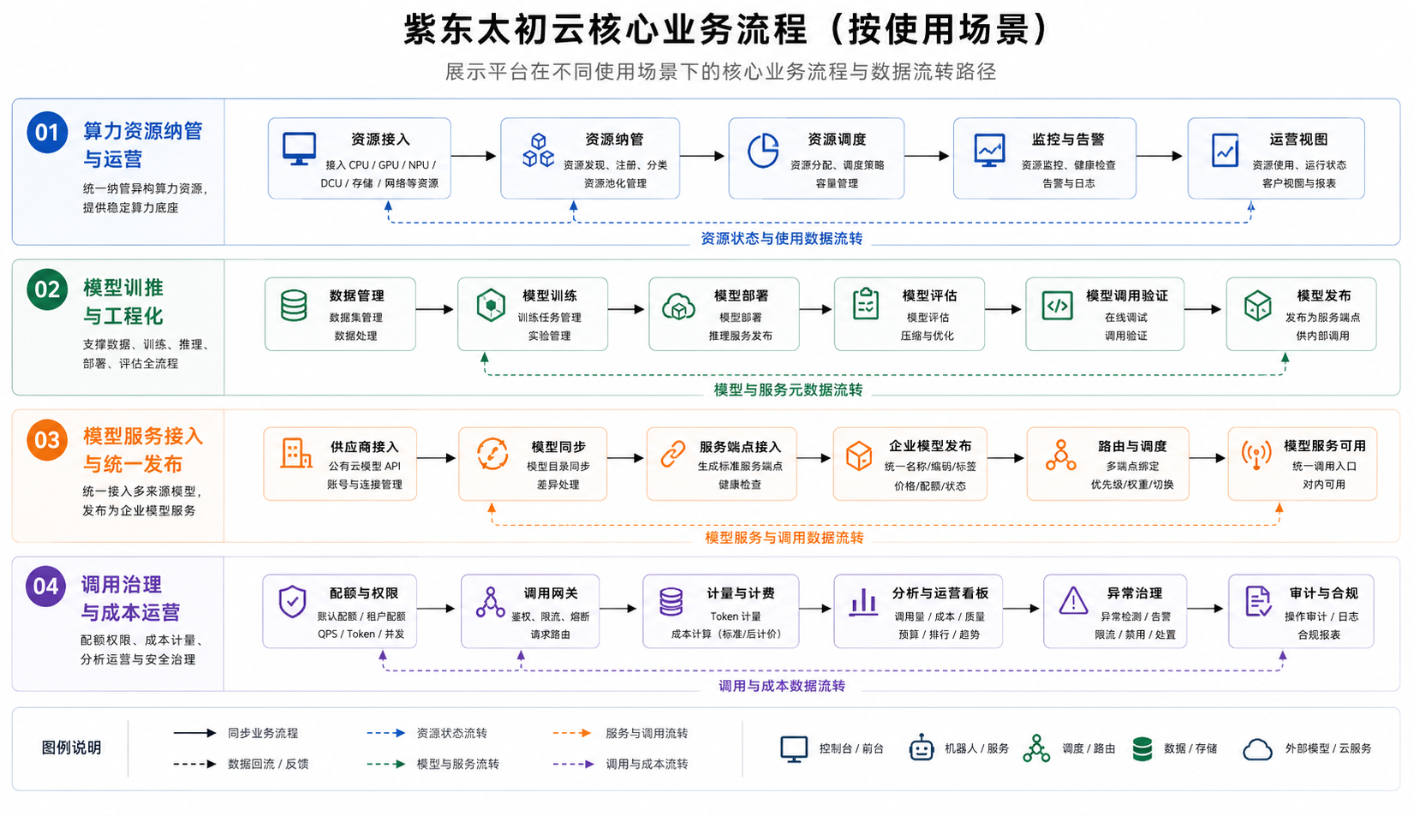
Task: Click the 模型与服务流转 legend entry
Action: [433, 764]
